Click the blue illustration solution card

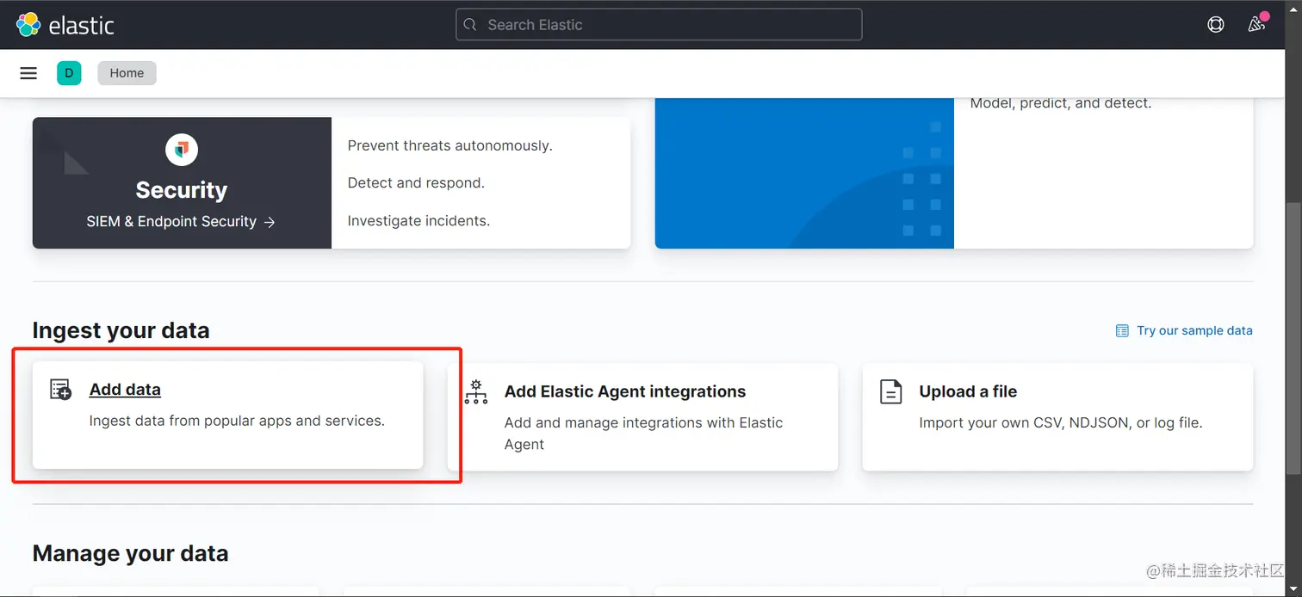tap(804, 173)
